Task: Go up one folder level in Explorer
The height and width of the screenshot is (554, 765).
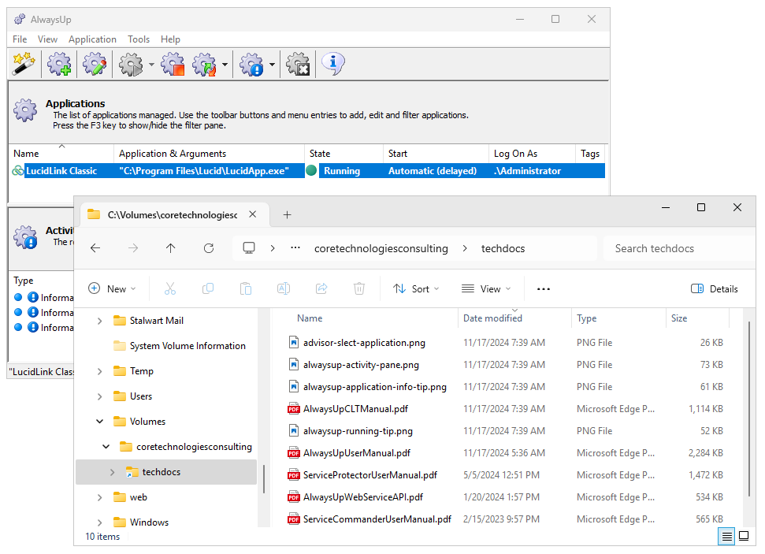Action: [x=170, y=248]
